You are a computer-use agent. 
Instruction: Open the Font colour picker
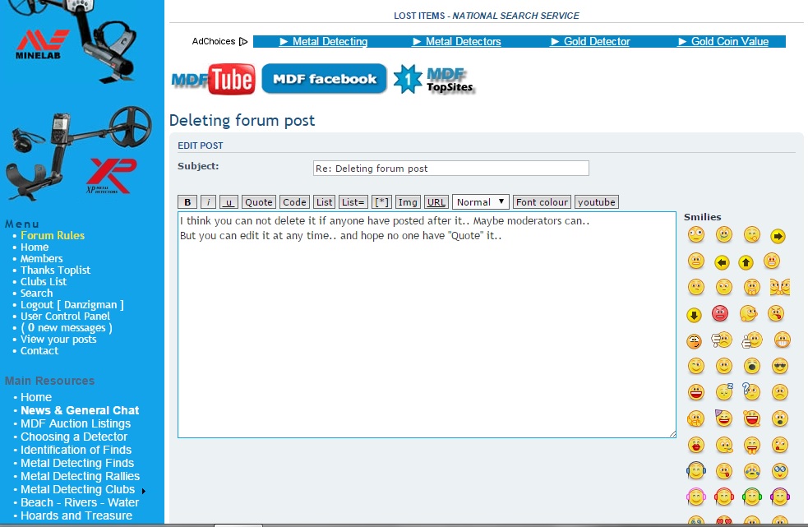[542, 202]
